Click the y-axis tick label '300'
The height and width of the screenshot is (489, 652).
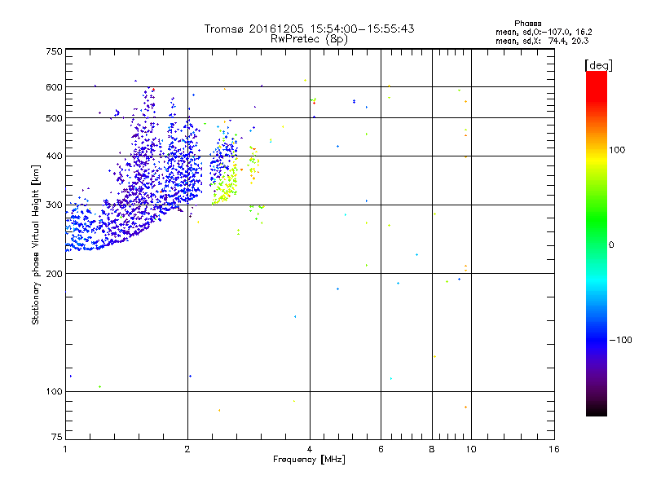click(x=54, y=205)
